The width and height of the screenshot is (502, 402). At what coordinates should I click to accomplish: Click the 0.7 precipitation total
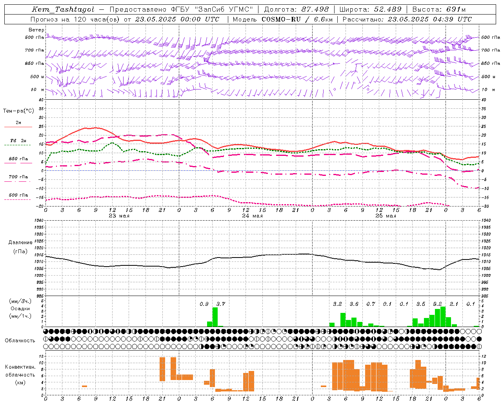(x=371, y=304)
